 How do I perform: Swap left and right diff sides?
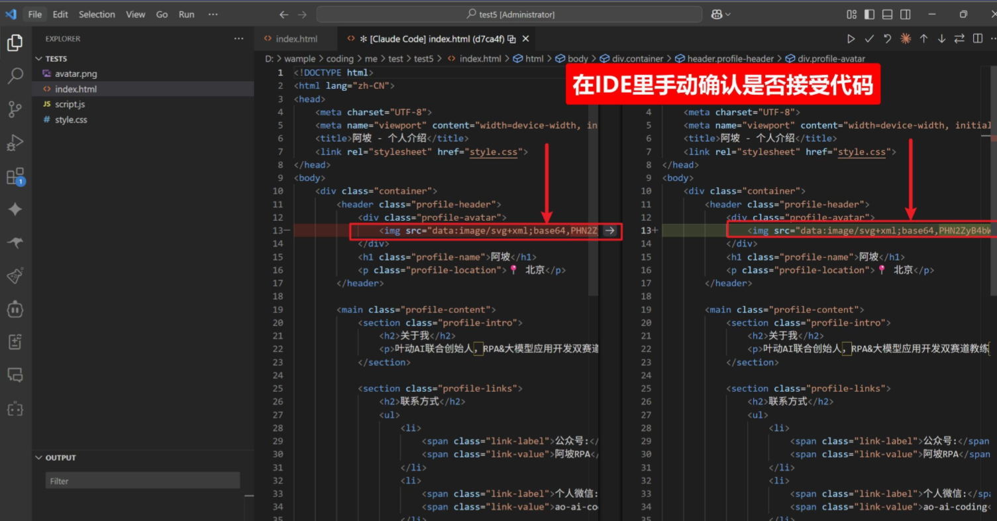pos(959,39)
